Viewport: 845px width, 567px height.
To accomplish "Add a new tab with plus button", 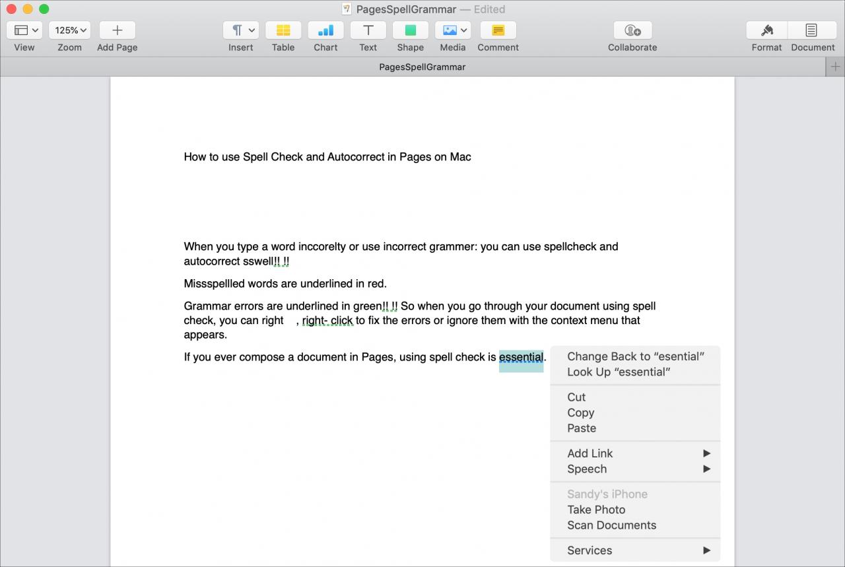I will pyautogui.click(x=835, y=67).
